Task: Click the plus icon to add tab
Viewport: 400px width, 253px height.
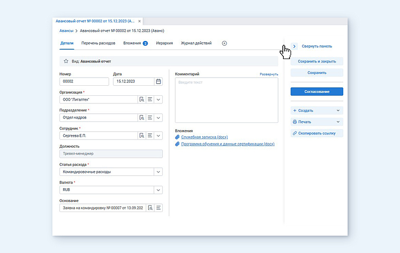Action: [224, 43]
